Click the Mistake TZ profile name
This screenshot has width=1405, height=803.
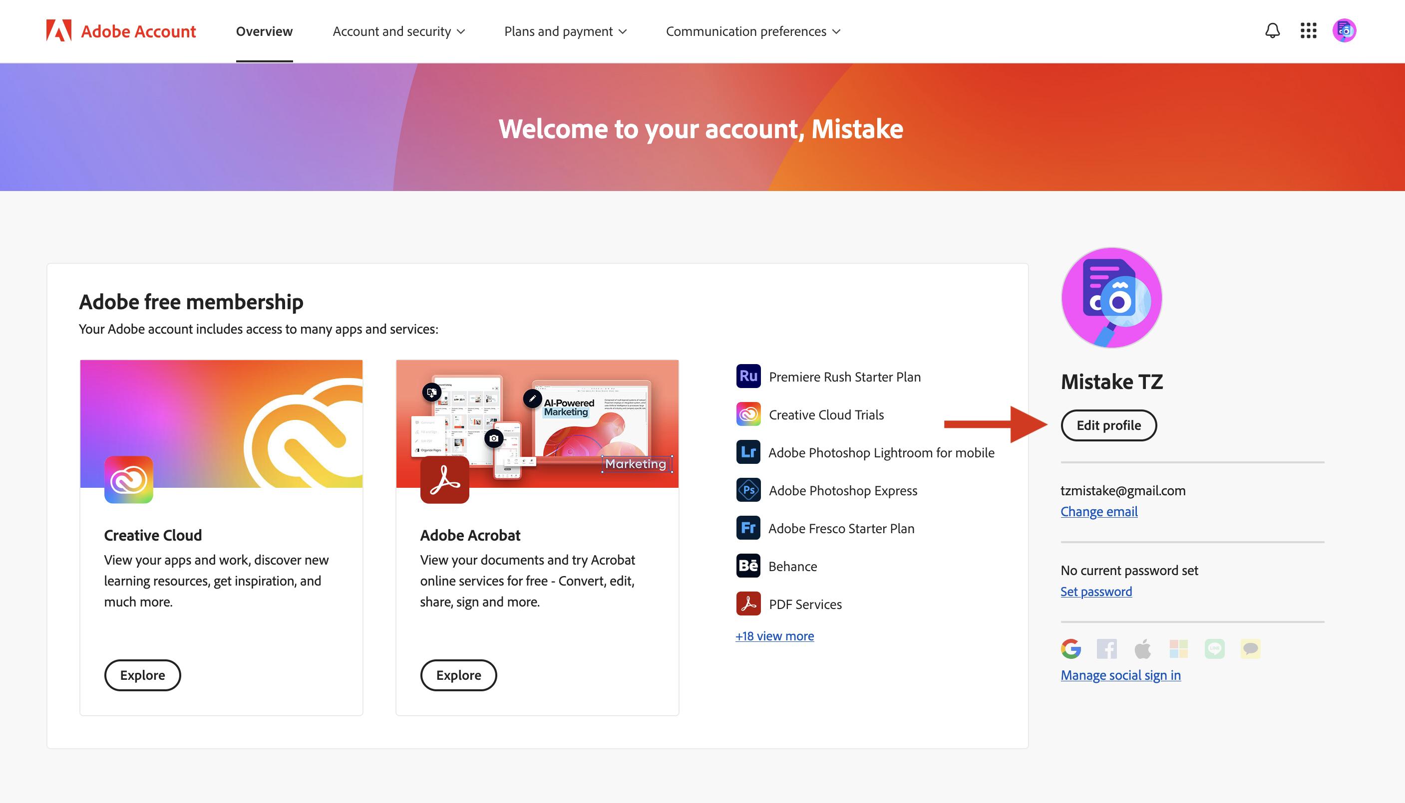pyautogui.click(x=1112, y=382)
